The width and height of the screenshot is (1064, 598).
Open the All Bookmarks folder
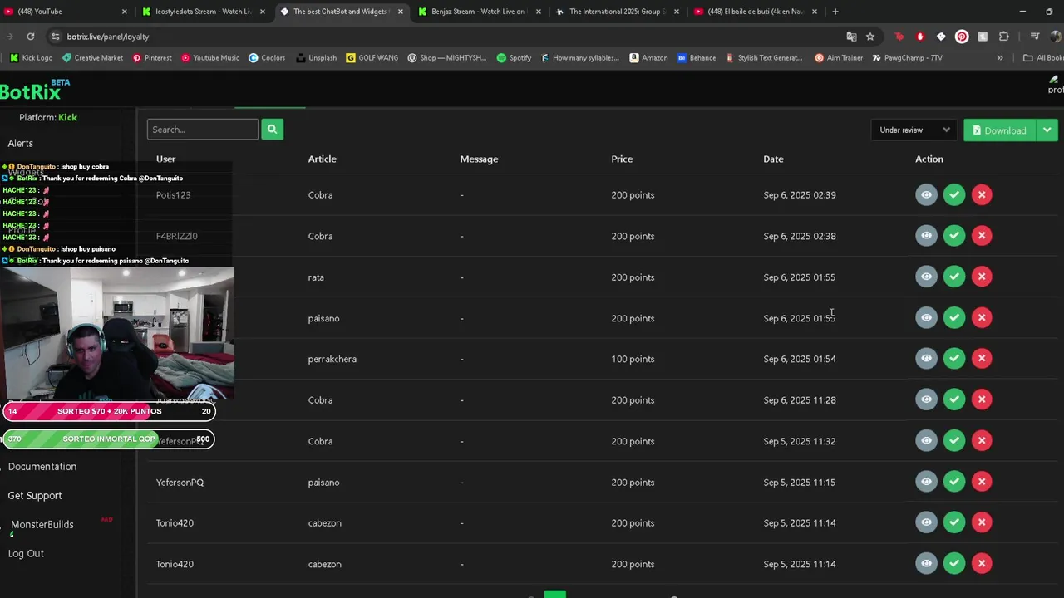(x=1044, y=58)
